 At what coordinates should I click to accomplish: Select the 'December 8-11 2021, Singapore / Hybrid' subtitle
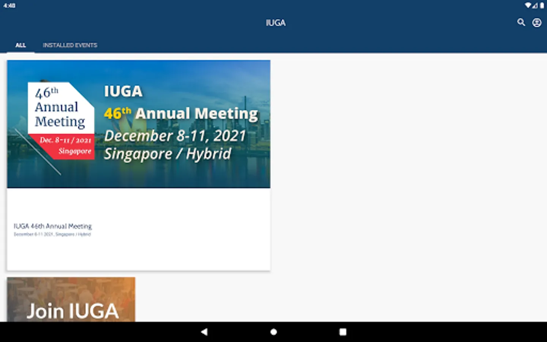pos(52,234)
